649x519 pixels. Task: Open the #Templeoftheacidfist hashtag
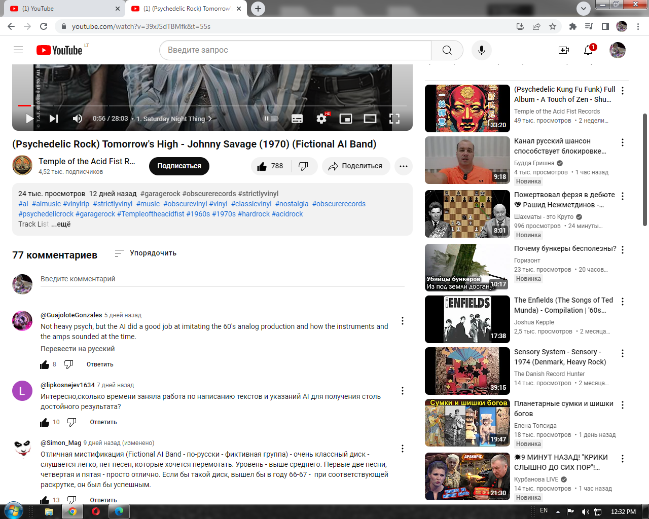[151, 214]
